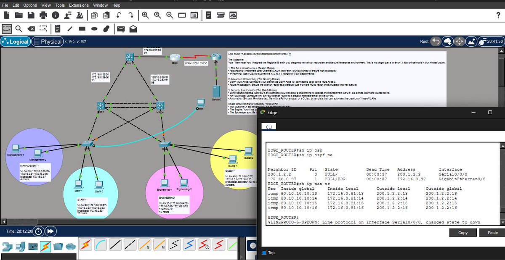Select Multiuser Connection cloud category

[71, 246]
